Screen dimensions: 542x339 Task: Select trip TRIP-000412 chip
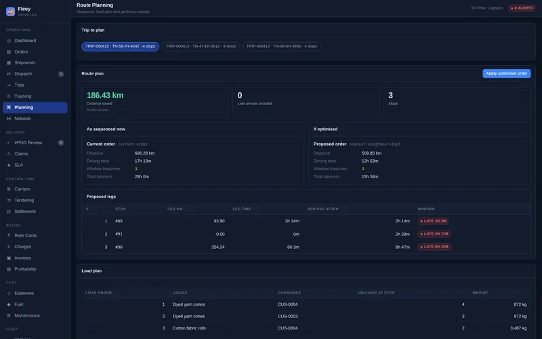[x=282, y=46]
